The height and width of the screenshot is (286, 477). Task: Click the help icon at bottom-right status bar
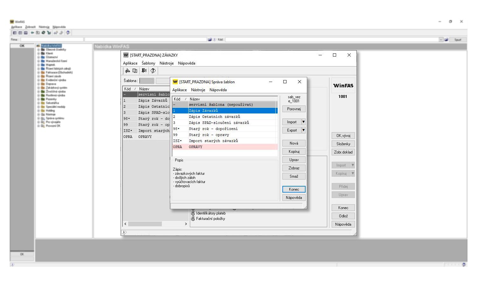pyautogui.click(x=464, y=264)
